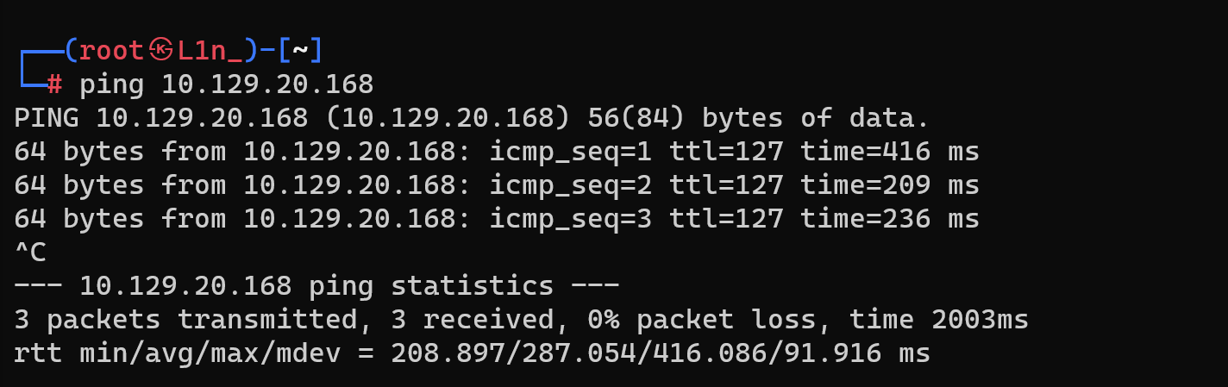Screen dimensions: 1228x387
Task: Click the ping command text
Action: point(112,84)
